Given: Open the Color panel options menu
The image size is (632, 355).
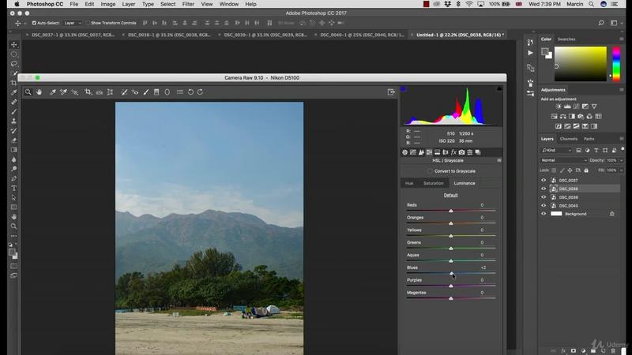Looking at the screenshot, I should pos(621,39).
